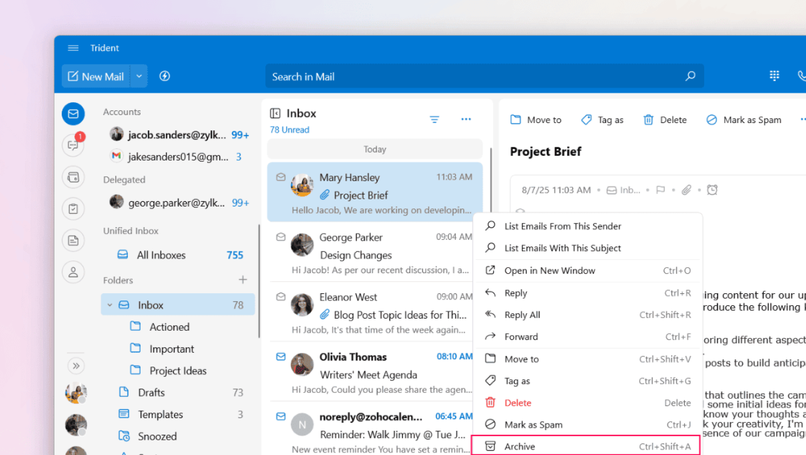806x455 pixels.
Task: Open the Tasks module in the side rail
Action: pyautogui.click(x=73, y=209)
